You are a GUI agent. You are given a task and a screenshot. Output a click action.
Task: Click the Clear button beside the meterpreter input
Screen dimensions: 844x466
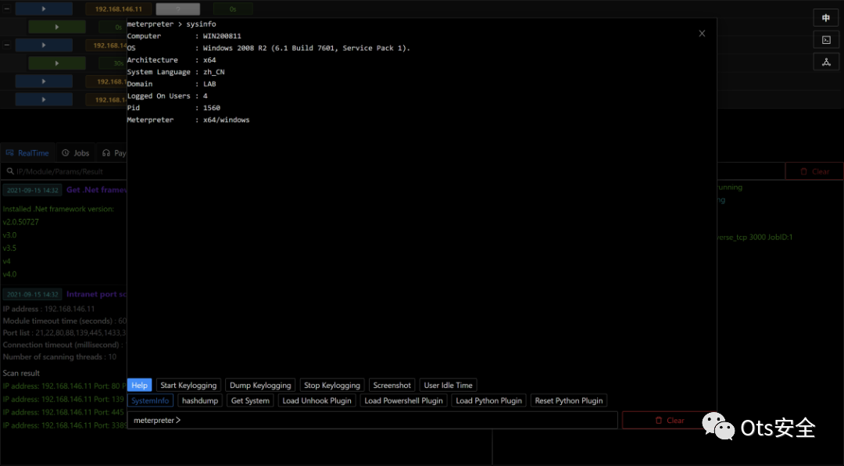(669, 420)
